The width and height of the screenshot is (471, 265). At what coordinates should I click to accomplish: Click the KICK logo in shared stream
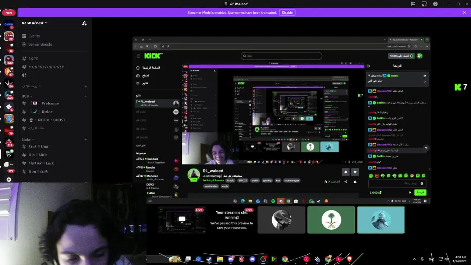point(153,56)
